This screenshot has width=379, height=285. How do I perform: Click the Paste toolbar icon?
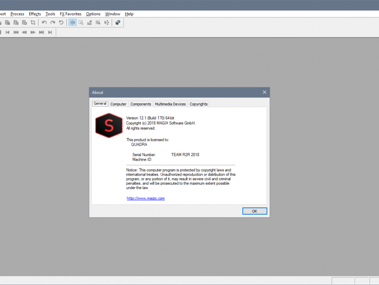click(8, 22)
